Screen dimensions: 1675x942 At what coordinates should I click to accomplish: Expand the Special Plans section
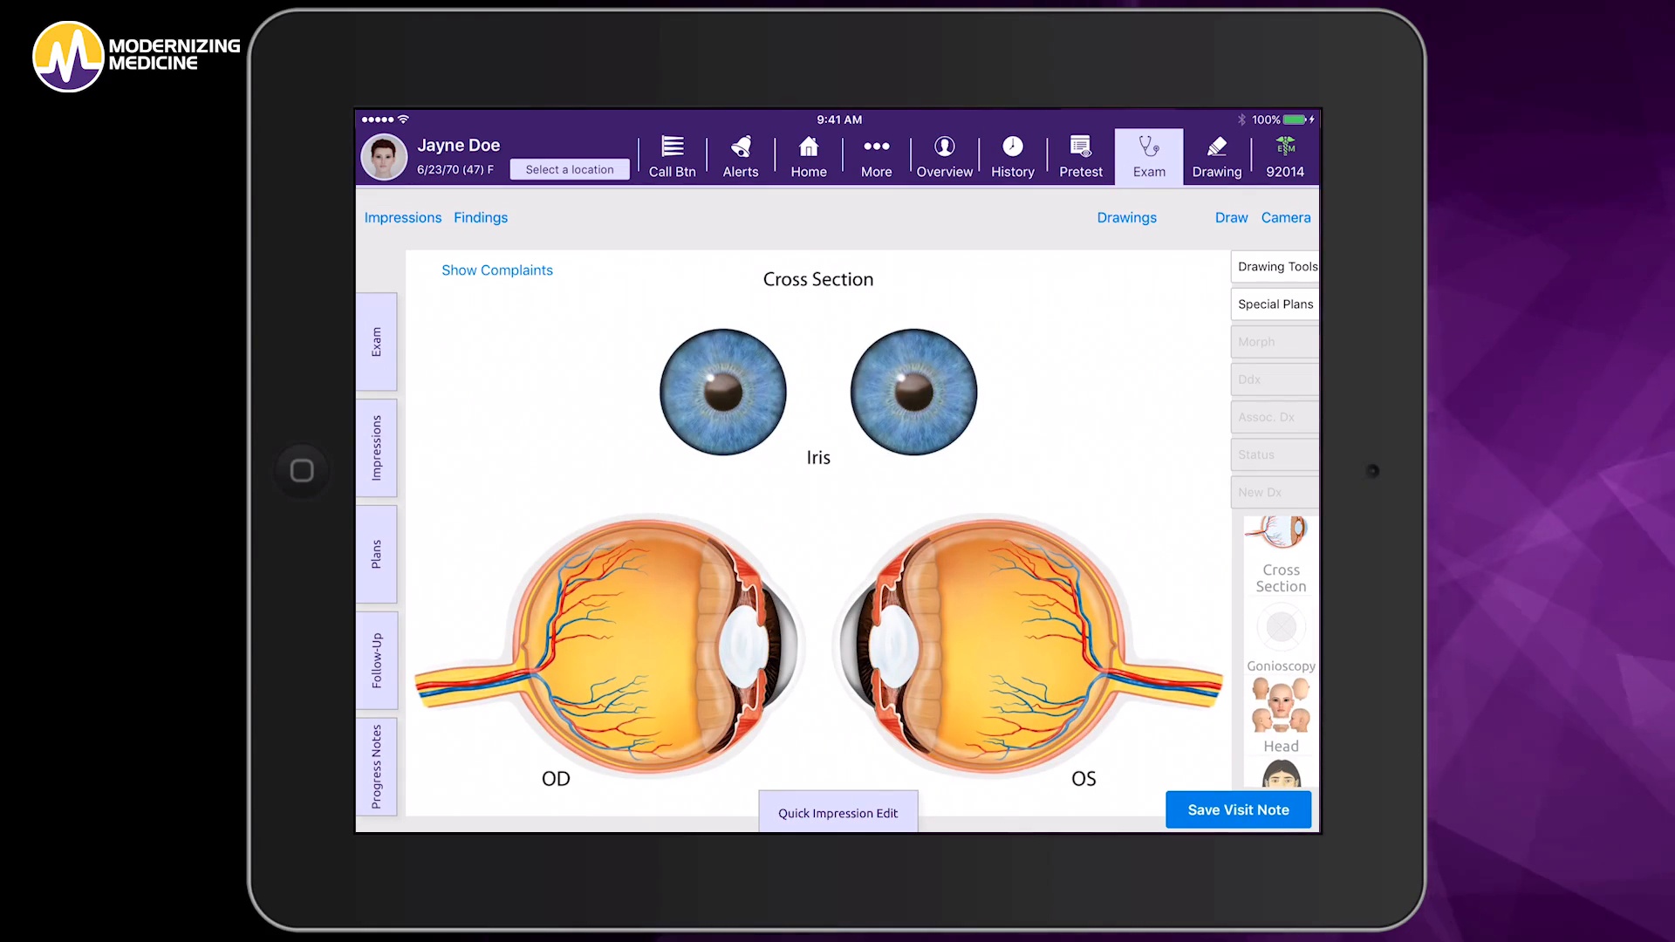point(1275,304)
